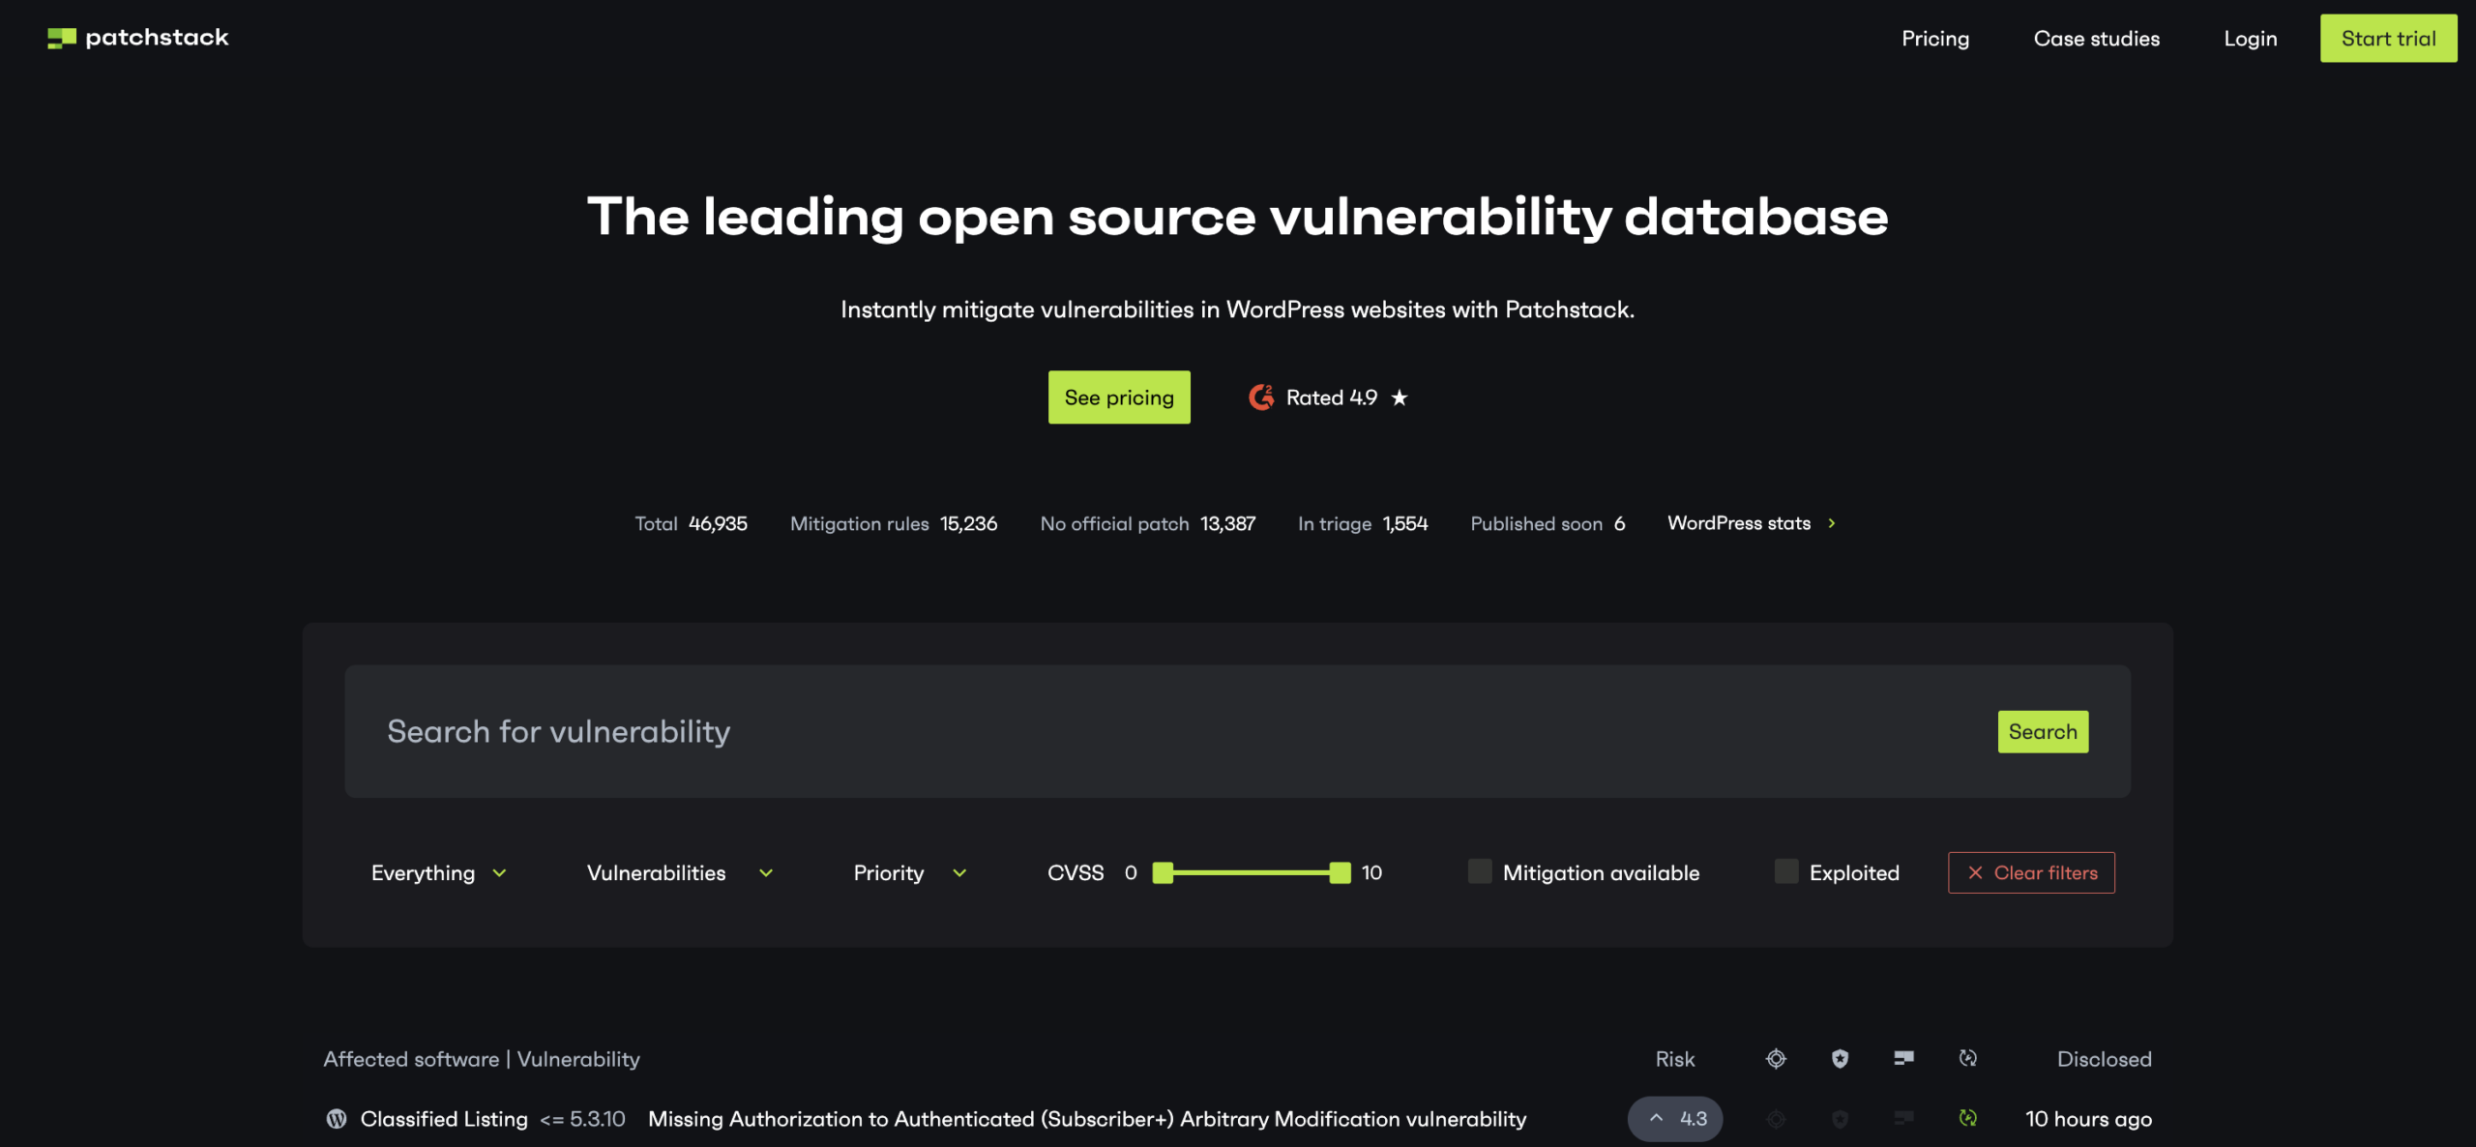The height and width of the screenshot is (1147, 2476).
Task: Click the Risk column header
Action: (1675, 1059)
